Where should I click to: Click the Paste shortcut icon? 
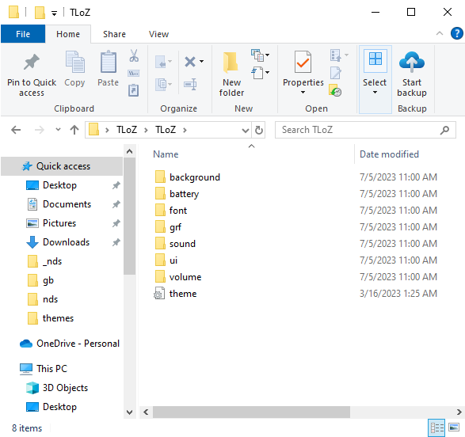[x=133, y=90]
